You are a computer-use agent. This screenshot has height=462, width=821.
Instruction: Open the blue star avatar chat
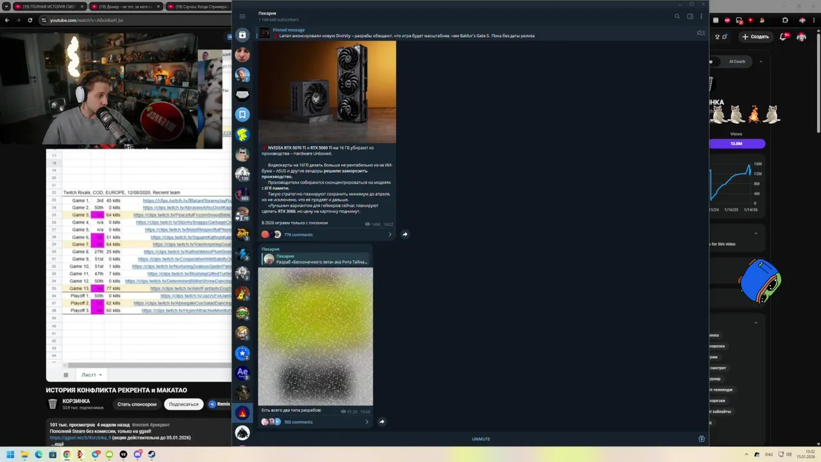pos(242,353)
